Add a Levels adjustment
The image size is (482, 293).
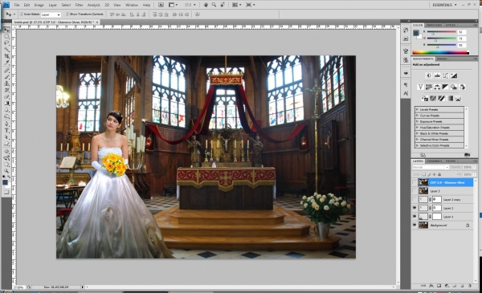point(437,75)
